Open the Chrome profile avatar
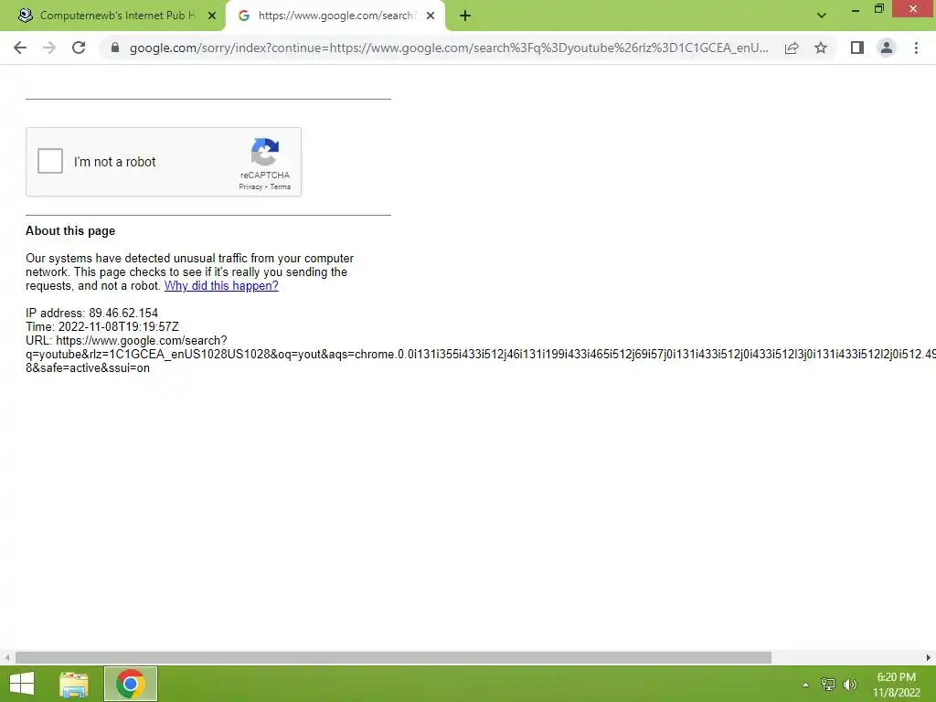Viewport: 936px width, 702px height. (x=887, y=48)
